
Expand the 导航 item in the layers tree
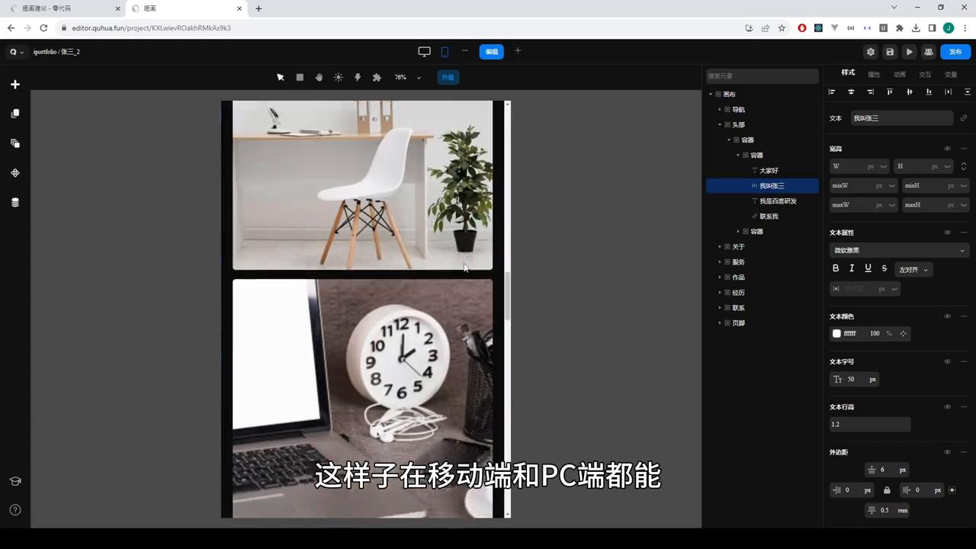tap(720, 109)
